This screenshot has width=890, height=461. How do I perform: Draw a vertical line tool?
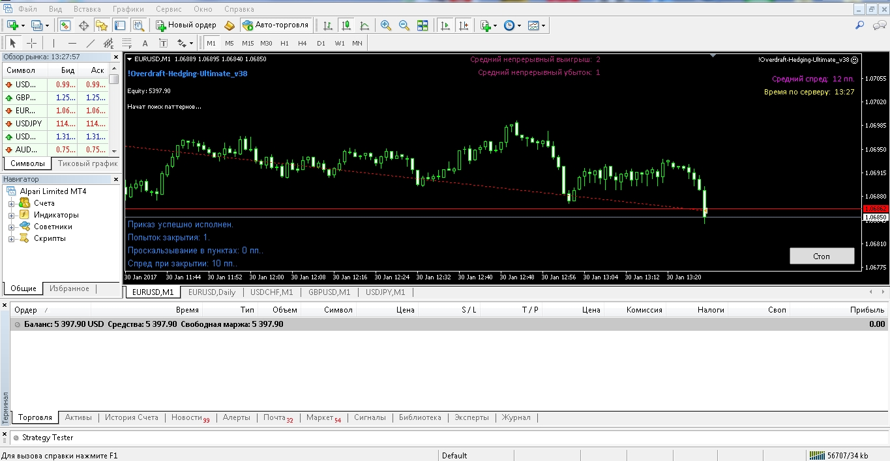click(54, 43)
